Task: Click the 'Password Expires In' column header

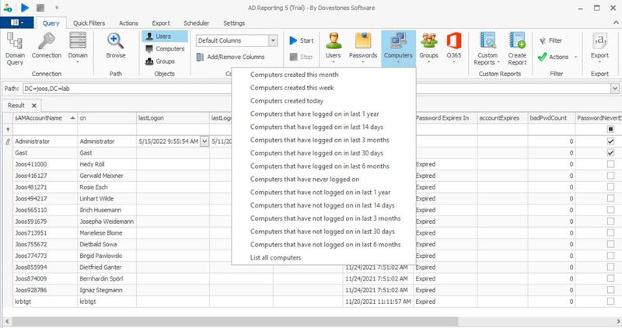Action: [x=445, y=118]
